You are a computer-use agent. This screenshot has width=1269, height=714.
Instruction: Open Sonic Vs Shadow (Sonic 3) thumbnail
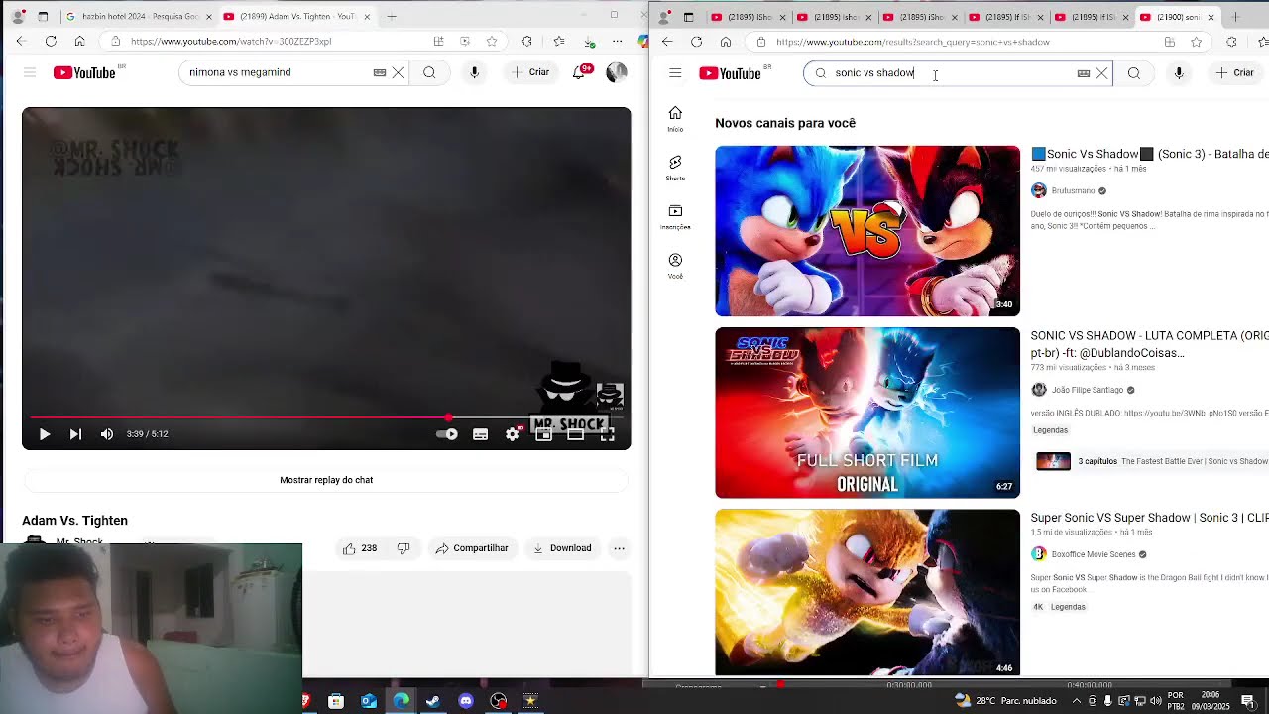[x=867, y=231]
